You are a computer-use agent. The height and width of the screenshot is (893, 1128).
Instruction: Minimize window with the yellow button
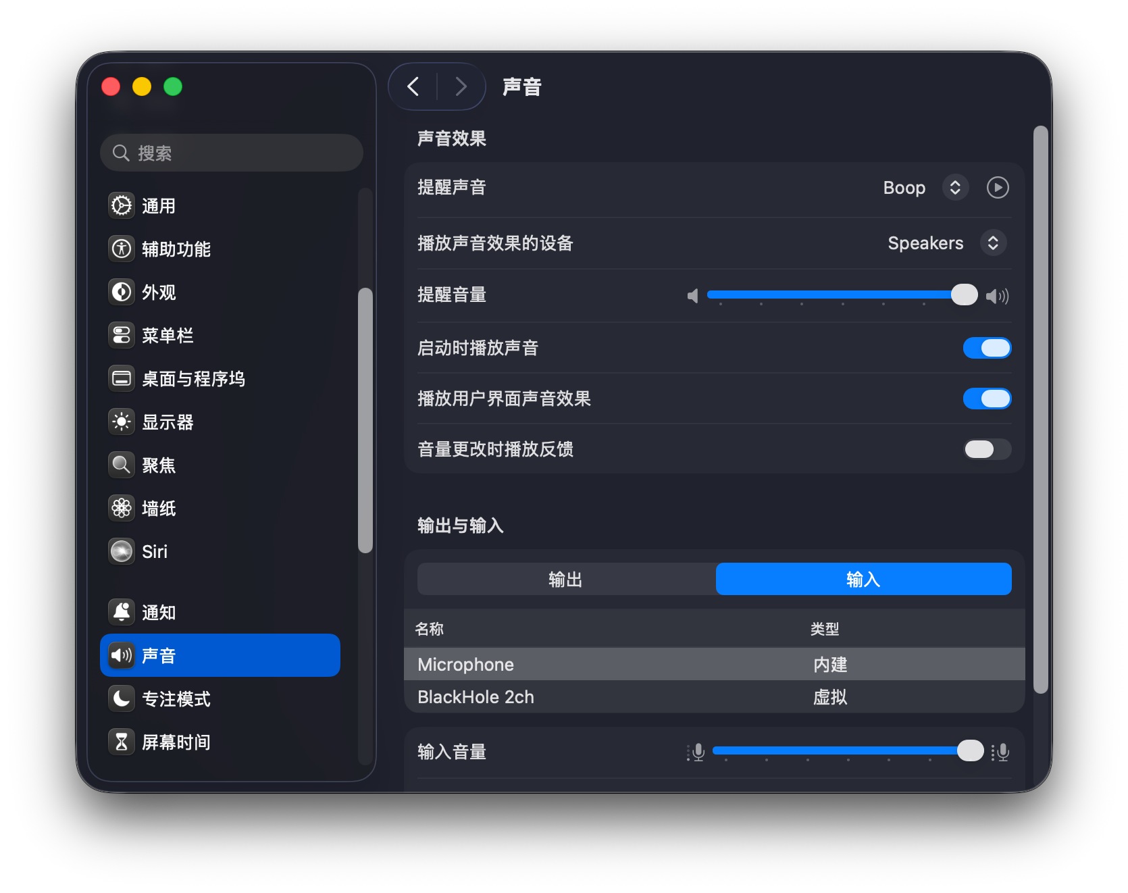[x=142, y=86]
